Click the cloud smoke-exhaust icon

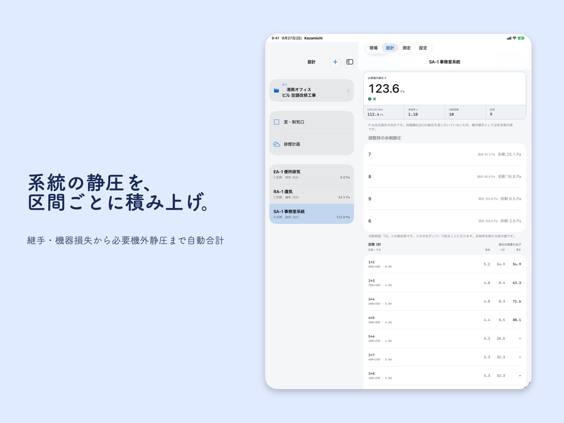click(x=276, y=144)
